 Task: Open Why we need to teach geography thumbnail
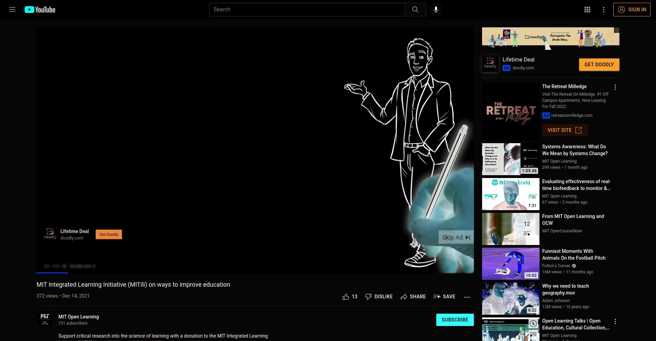pyautogui.click(x=511, y=299)
